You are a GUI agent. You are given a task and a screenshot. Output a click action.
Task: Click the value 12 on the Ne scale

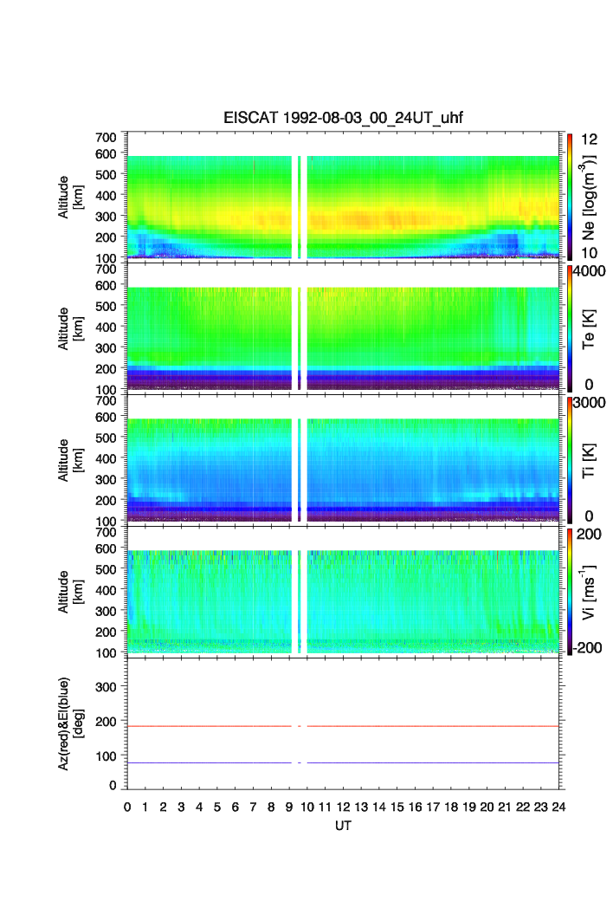[589, 139]
